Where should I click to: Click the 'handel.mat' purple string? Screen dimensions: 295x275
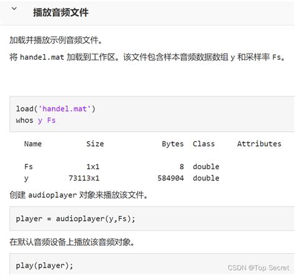(65, 109)
